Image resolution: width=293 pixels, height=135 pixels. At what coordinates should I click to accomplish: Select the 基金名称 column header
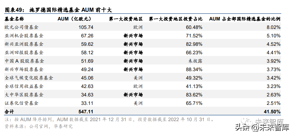(x=14, y=19)
